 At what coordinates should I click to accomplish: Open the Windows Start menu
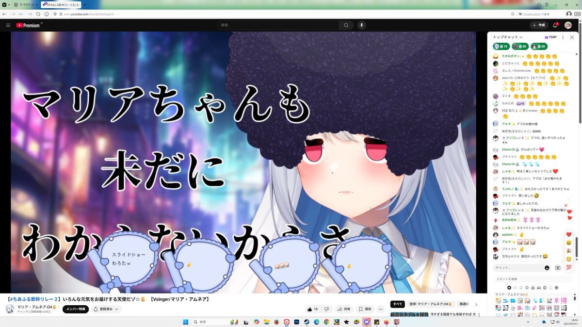(x=185, y=322)
